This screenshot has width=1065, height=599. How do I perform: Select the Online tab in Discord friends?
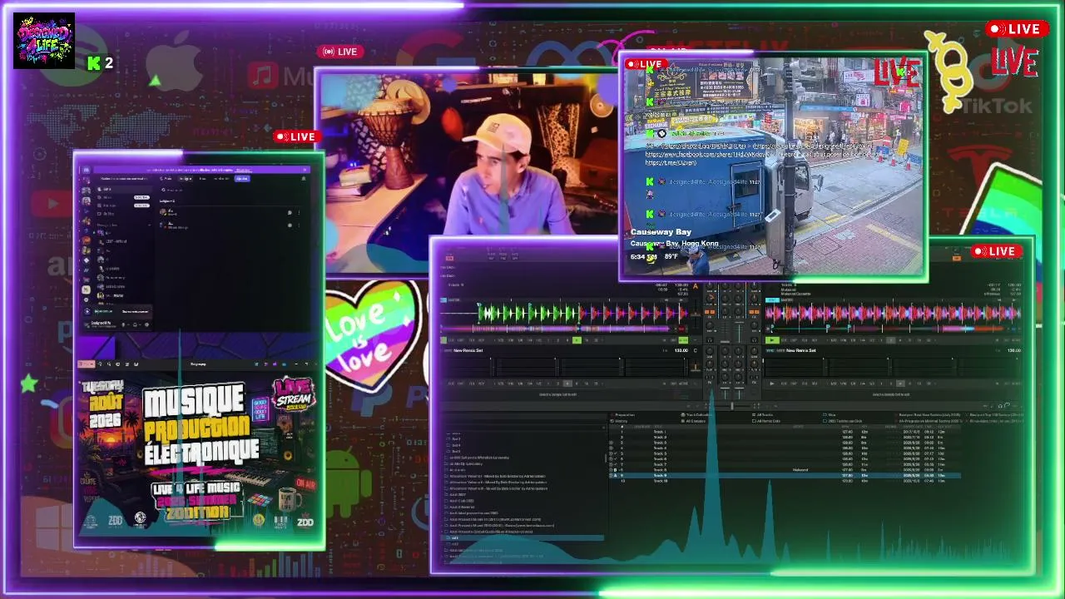pyautogui.click(x=186, y=178)
